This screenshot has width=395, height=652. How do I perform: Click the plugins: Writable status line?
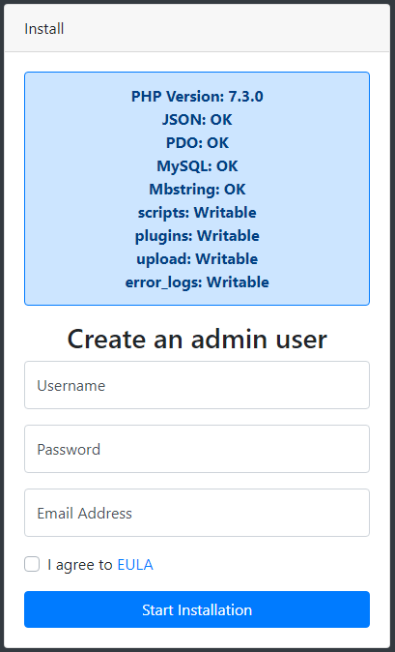(197, 236)
